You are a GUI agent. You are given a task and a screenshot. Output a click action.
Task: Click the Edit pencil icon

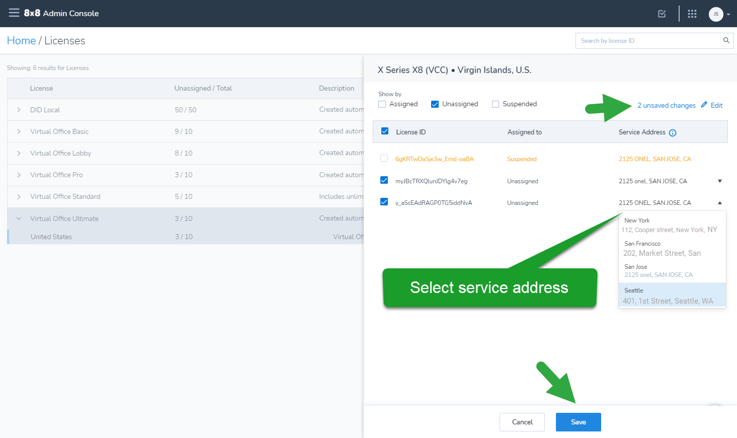point(704,105)
